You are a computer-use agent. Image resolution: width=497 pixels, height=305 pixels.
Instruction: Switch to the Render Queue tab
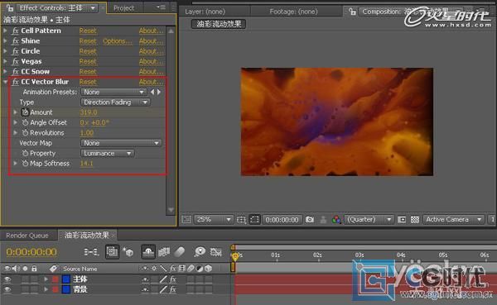tap(27, 236)
